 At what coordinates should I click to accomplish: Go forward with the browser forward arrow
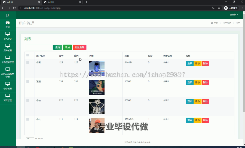point(9,8)
